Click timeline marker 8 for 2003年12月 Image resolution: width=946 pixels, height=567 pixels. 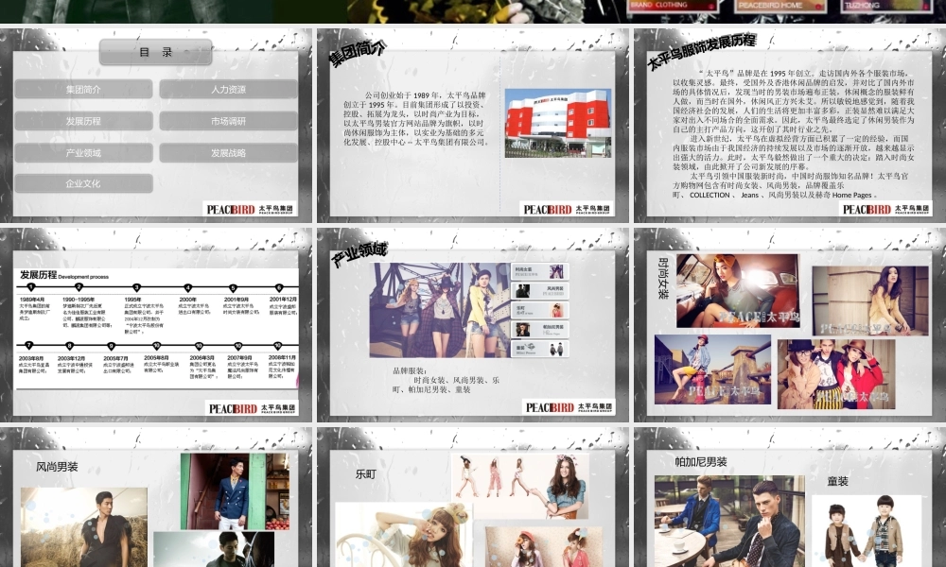[x=69, y=346]
